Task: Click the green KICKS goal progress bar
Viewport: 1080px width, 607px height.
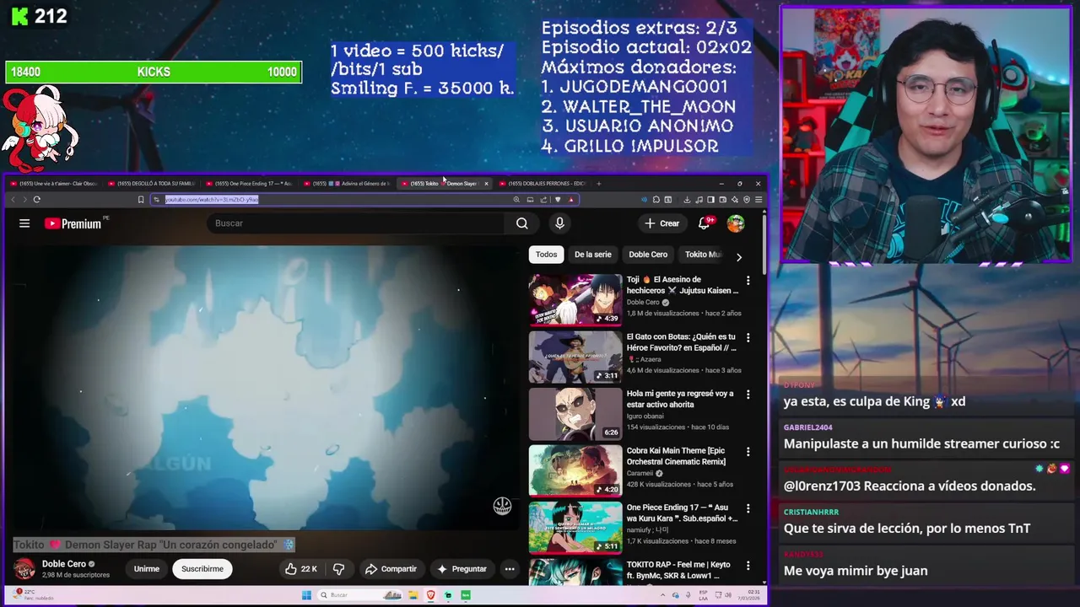Action: click(x=154, y=73)
